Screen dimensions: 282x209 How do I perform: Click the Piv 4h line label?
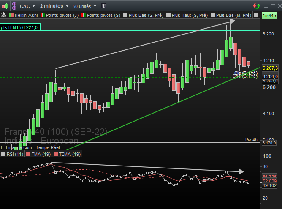(x=251, y=140)
